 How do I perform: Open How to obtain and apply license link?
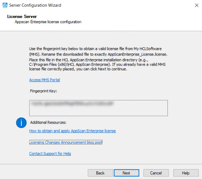(x=72, y=131)
